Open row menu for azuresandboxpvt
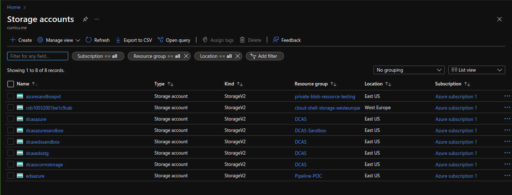Image resolution: width=512 pixels, height=195 pixels. [507, 96]
